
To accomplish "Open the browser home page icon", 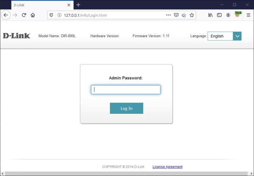I will [33, 15].
